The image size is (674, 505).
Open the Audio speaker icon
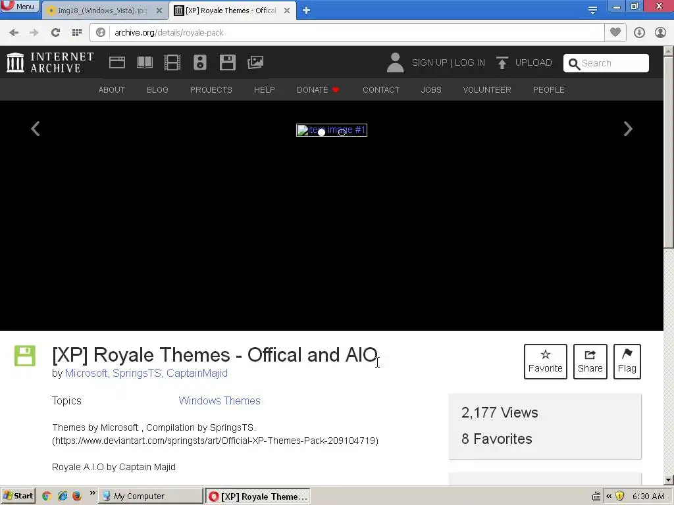point(200,62)
